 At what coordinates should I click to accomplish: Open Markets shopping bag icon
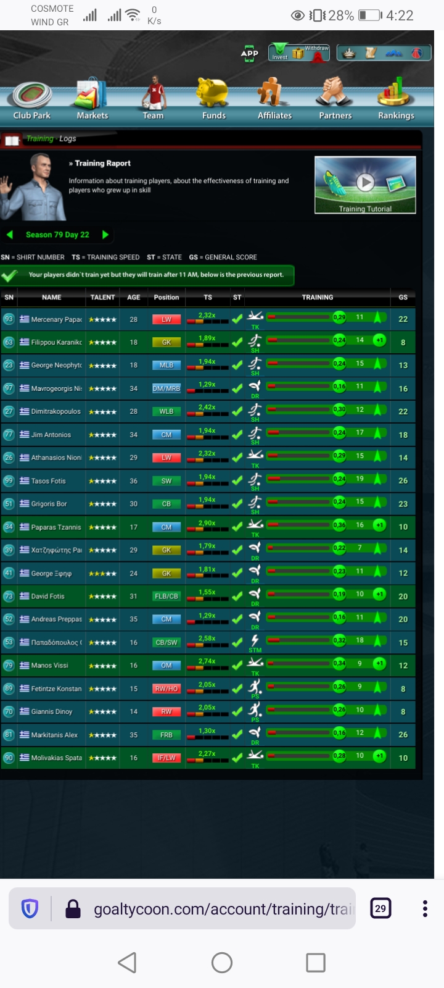coord(92,94)
